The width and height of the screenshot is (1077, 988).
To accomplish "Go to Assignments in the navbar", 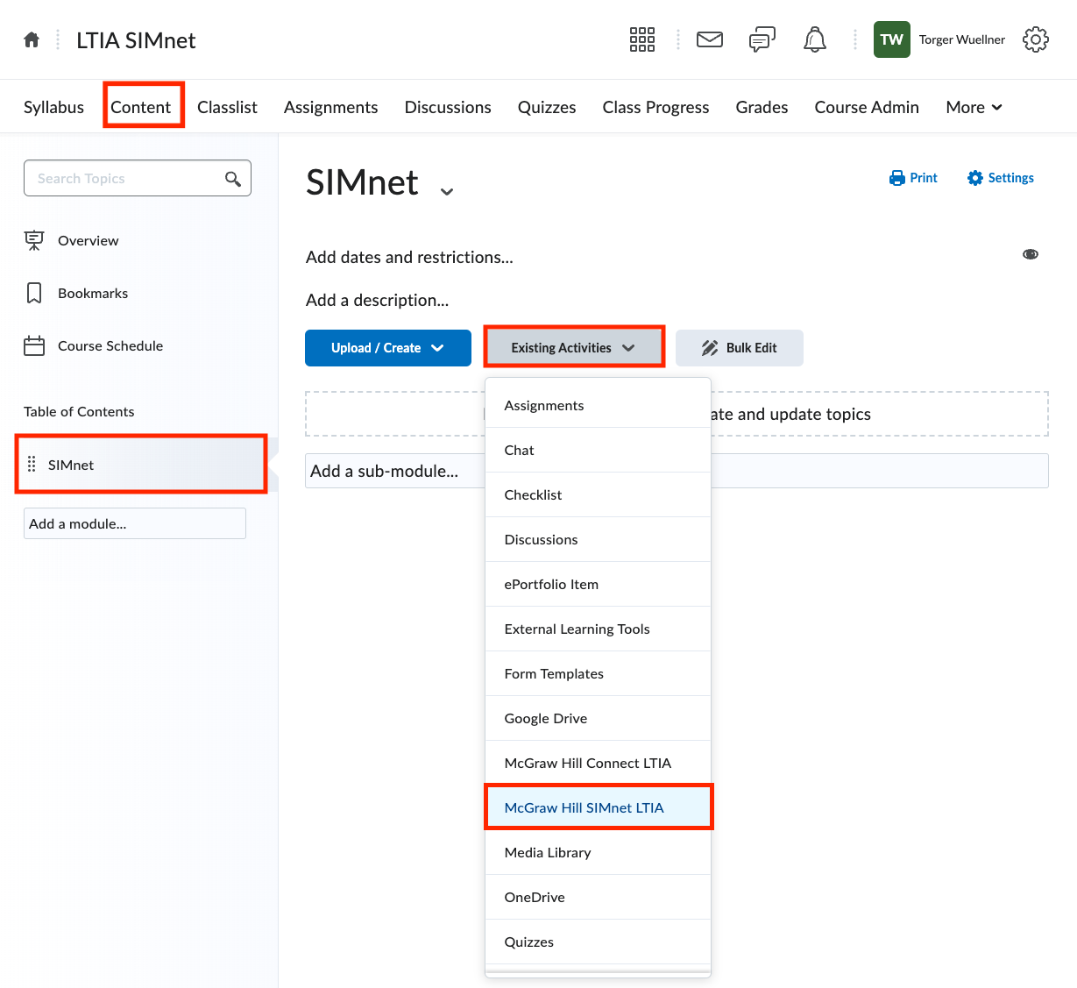I will (x=331, y=107).
